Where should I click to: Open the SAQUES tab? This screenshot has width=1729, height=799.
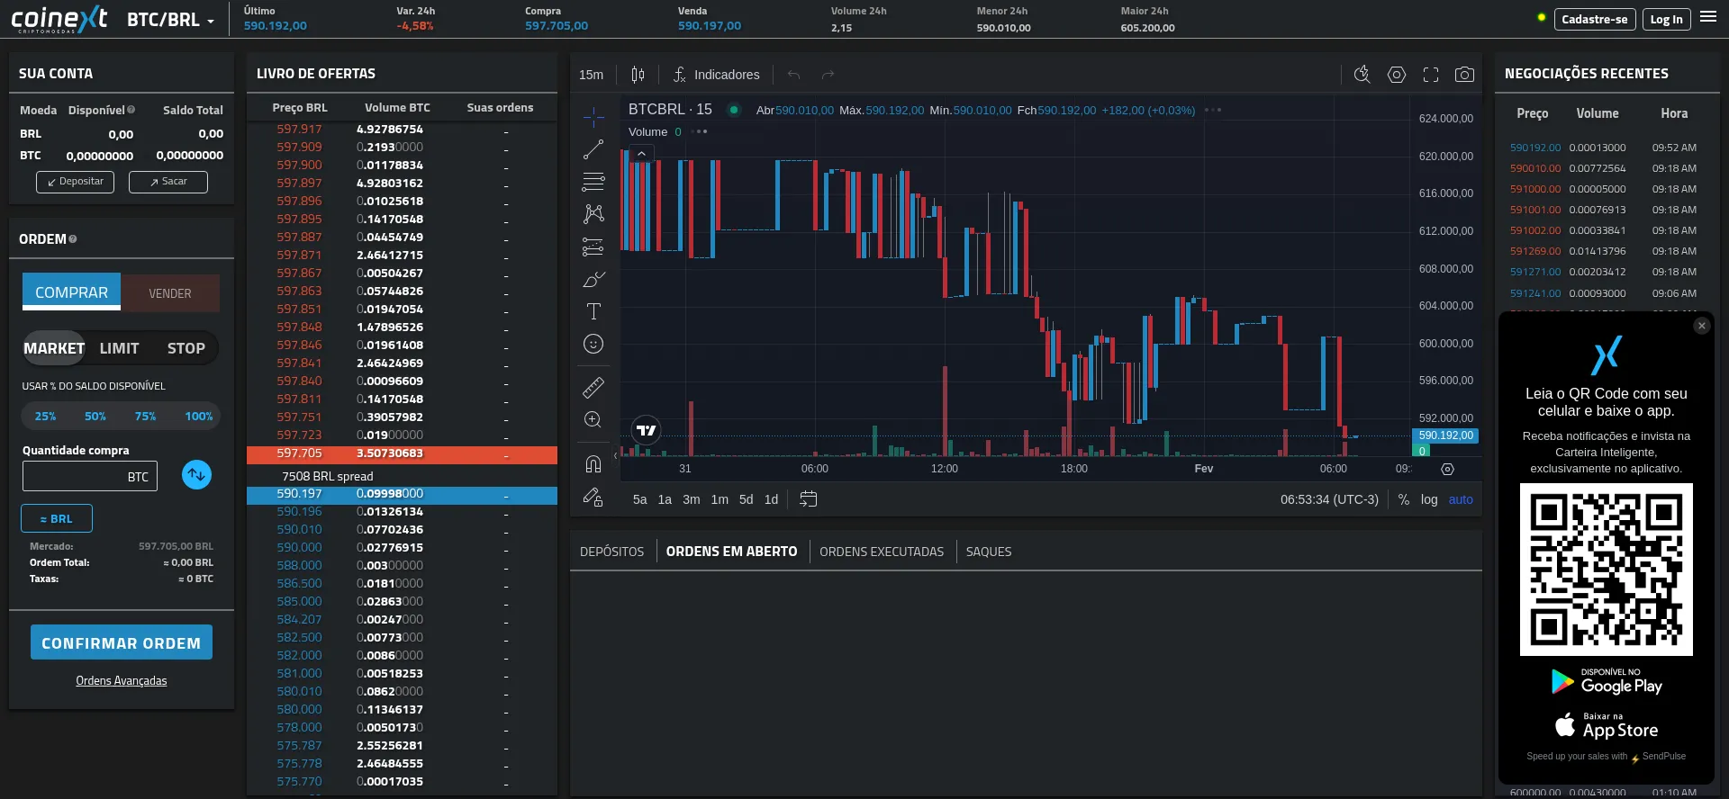pyautogui.click(x=989, y=552)
